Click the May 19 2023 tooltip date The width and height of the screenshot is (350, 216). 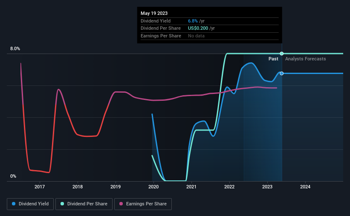tap(154, 13)
